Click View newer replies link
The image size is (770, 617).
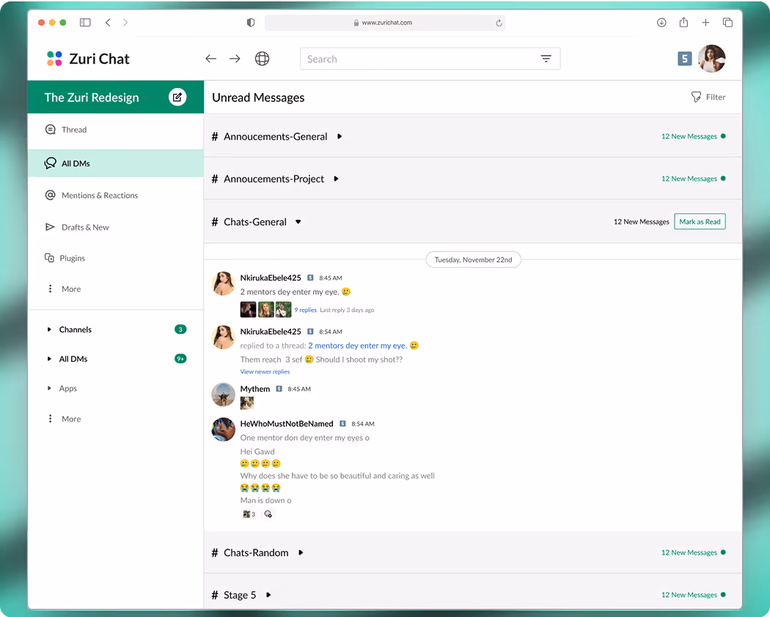[265, 372]
